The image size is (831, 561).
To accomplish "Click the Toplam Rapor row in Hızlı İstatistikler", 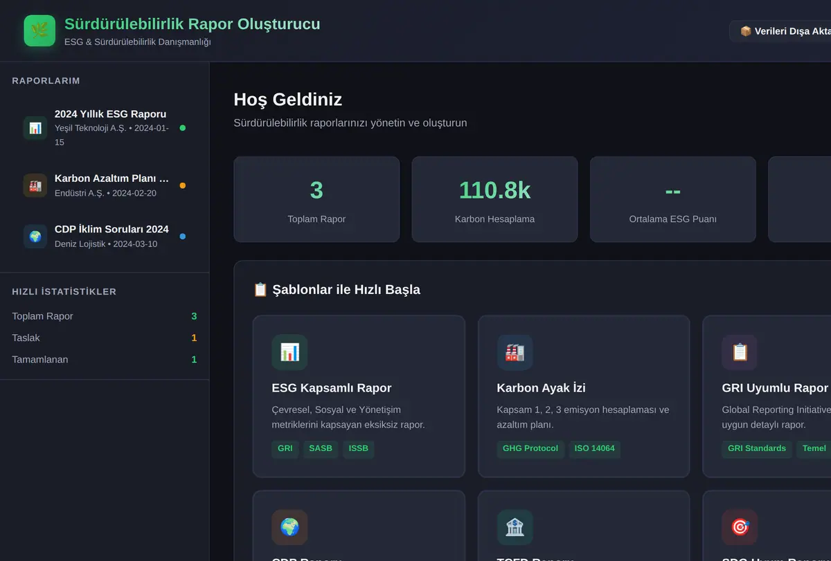I will tap(105, 316).
